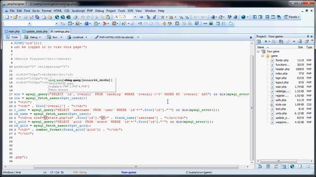Viewport: 316px width, 177px height.
Task: Click the Insert image picture icon
Action: [211, 24]
